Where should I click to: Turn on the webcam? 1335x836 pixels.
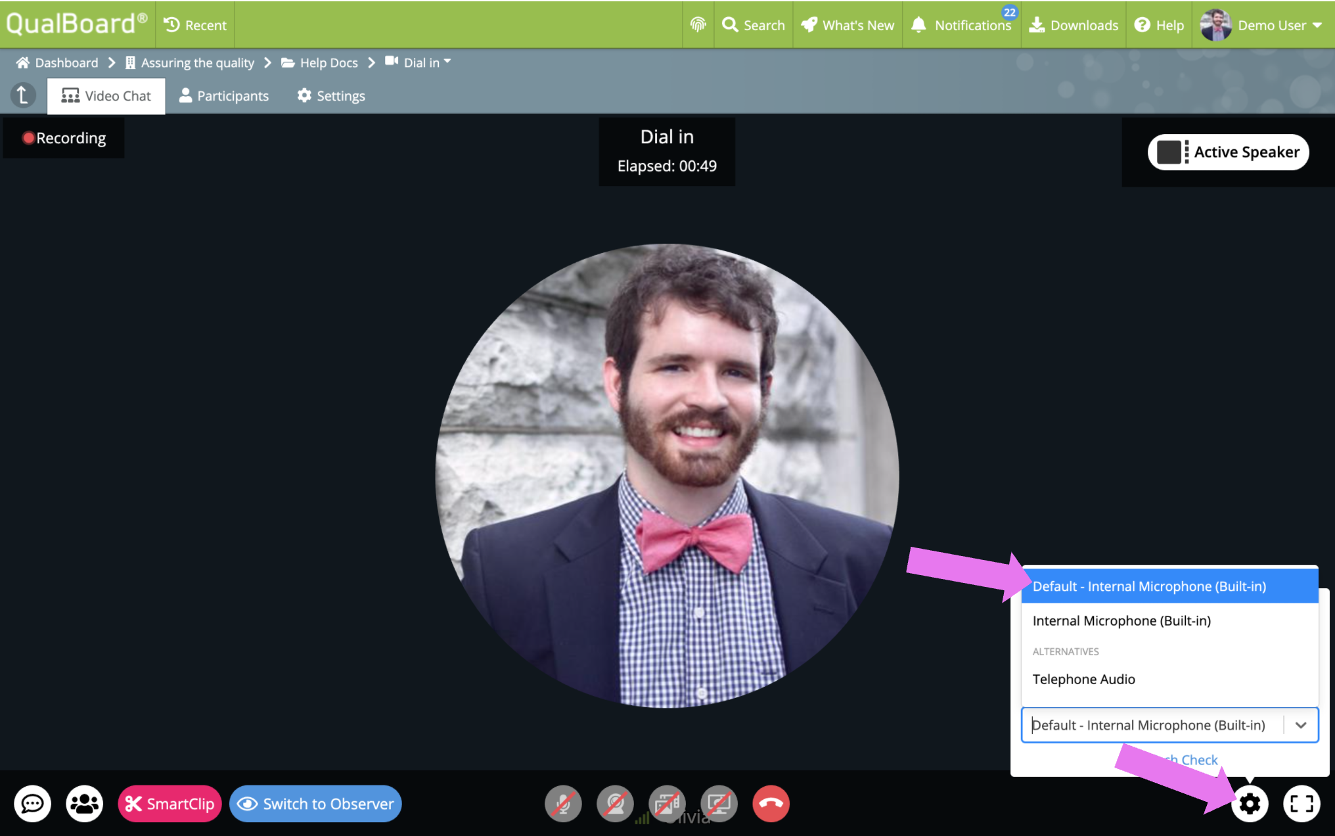(x=615, y=803)
